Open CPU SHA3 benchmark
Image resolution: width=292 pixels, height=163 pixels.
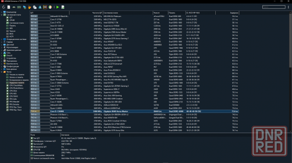tap(14, 96)
